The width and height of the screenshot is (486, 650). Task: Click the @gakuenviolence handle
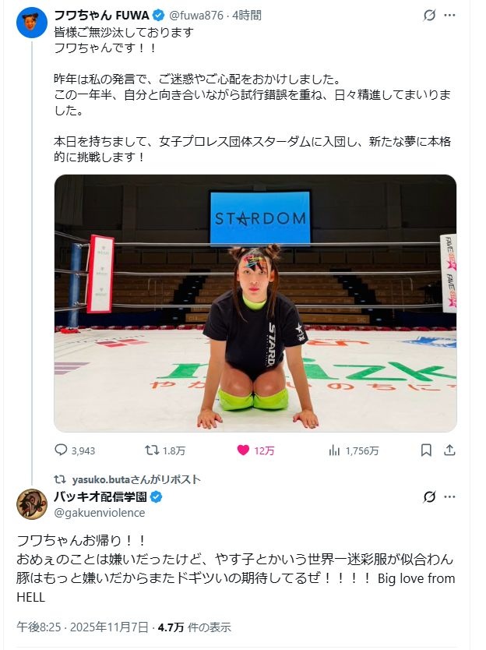coord(99,513)
